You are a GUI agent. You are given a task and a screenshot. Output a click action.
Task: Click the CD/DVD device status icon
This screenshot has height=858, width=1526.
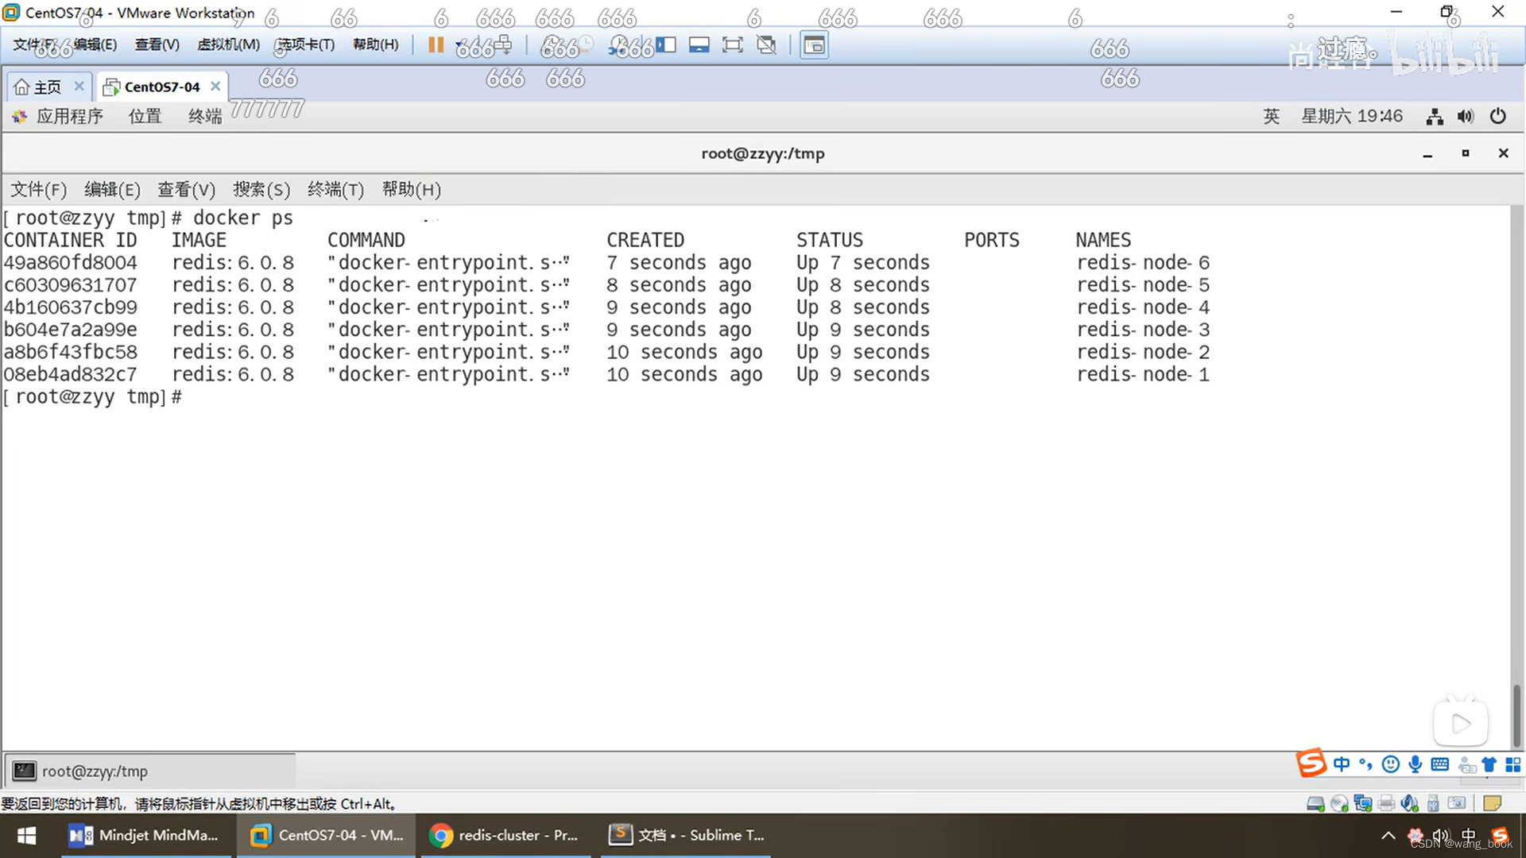[x=1339, y=804]
